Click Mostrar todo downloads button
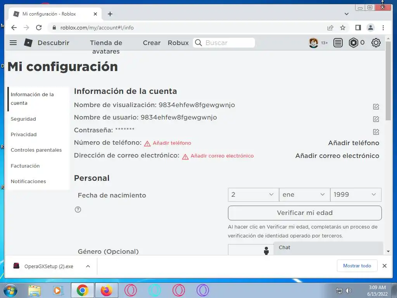The height and width of the screenshot is (298, 397). 357,266
